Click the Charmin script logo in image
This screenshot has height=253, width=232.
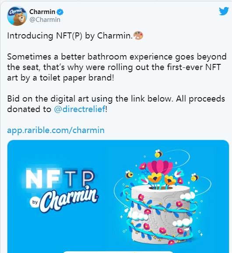[69, 199]
